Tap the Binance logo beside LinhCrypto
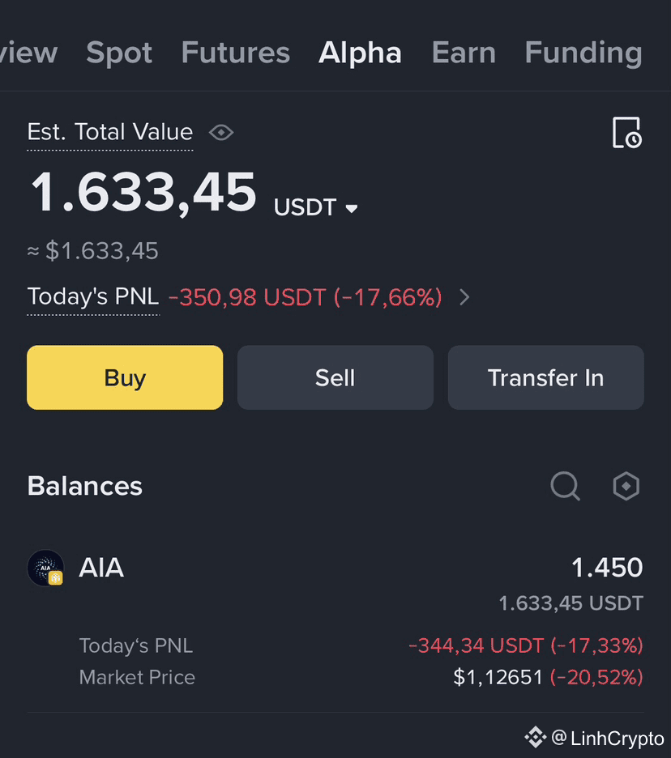The image size is (671, 758). (x=535, y=738)
